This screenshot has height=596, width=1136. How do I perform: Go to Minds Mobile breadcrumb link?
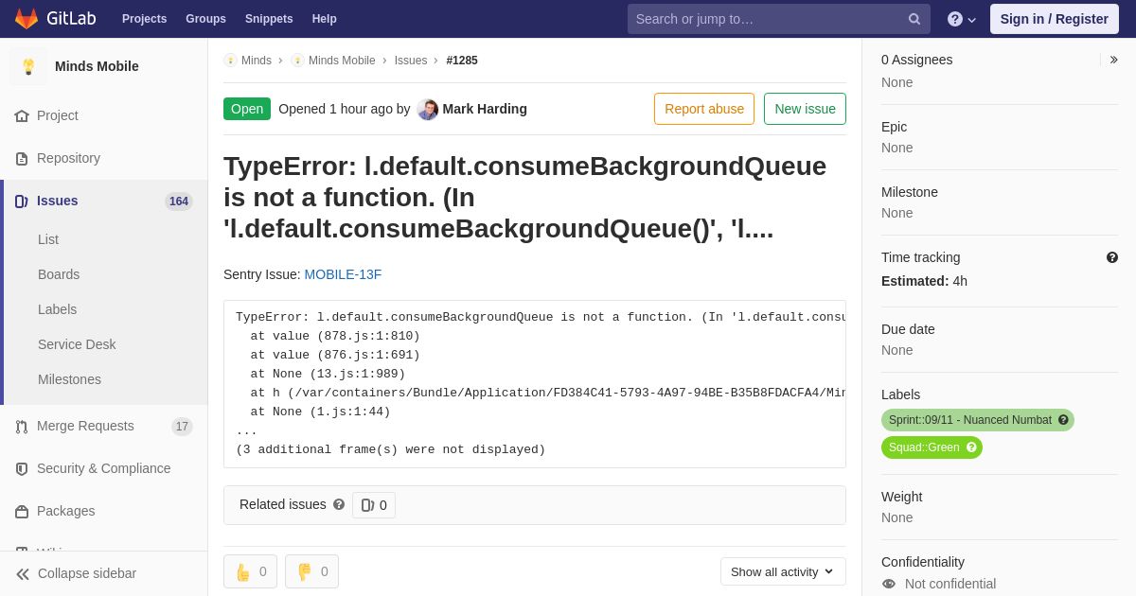click(342, 61)
